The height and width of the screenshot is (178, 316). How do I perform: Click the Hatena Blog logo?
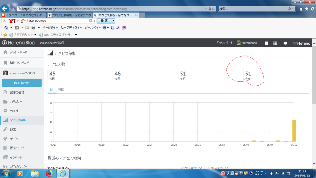(19, 43)
